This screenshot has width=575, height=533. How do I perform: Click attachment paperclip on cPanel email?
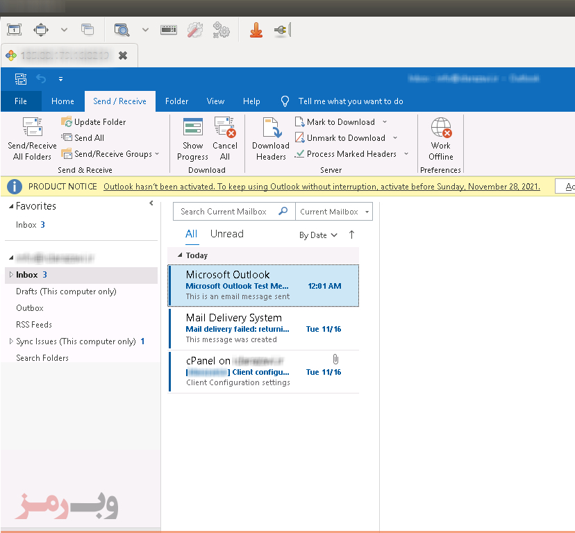(335, 359)
